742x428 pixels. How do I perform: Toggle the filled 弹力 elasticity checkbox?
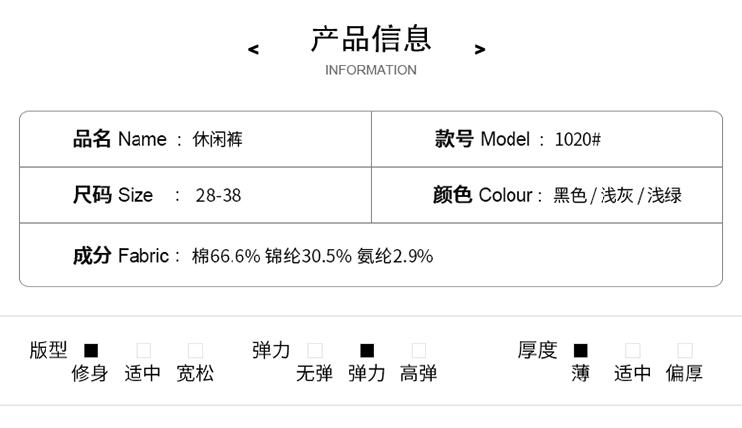tap(367, 350)
